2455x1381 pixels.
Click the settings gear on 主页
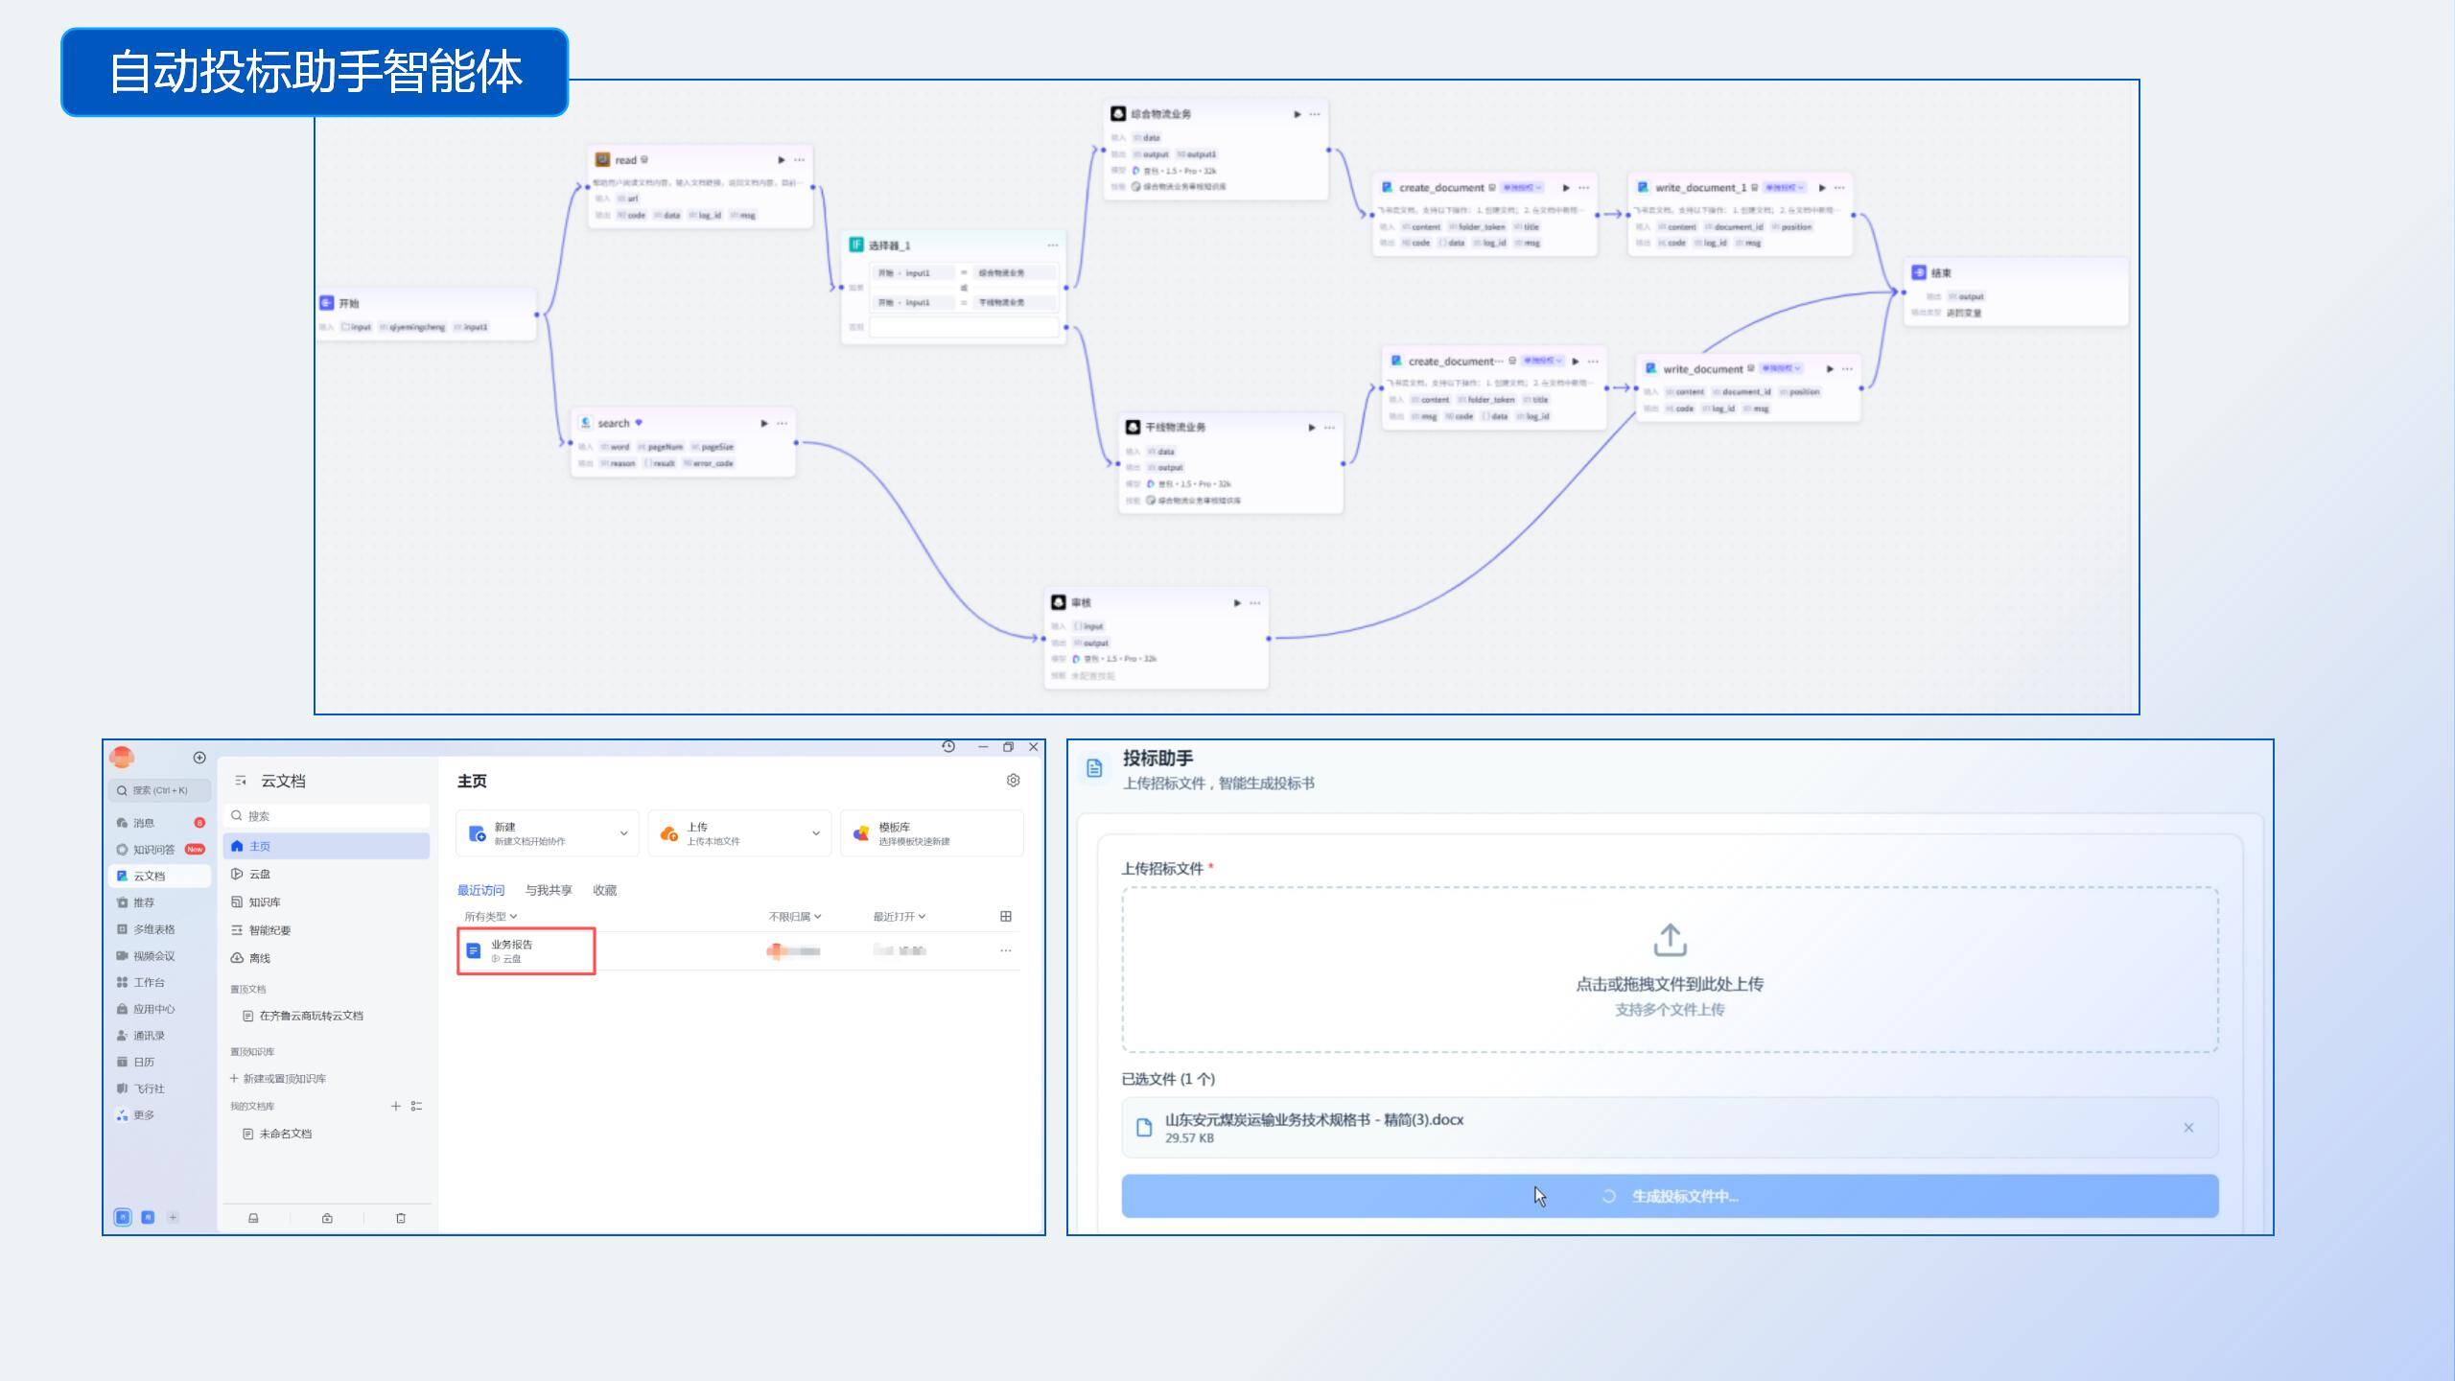1013,781
